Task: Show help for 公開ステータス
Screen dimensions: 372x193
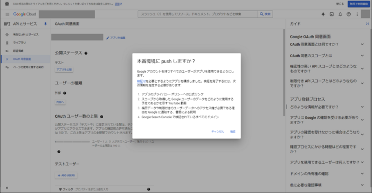Action: coord(86,53)
